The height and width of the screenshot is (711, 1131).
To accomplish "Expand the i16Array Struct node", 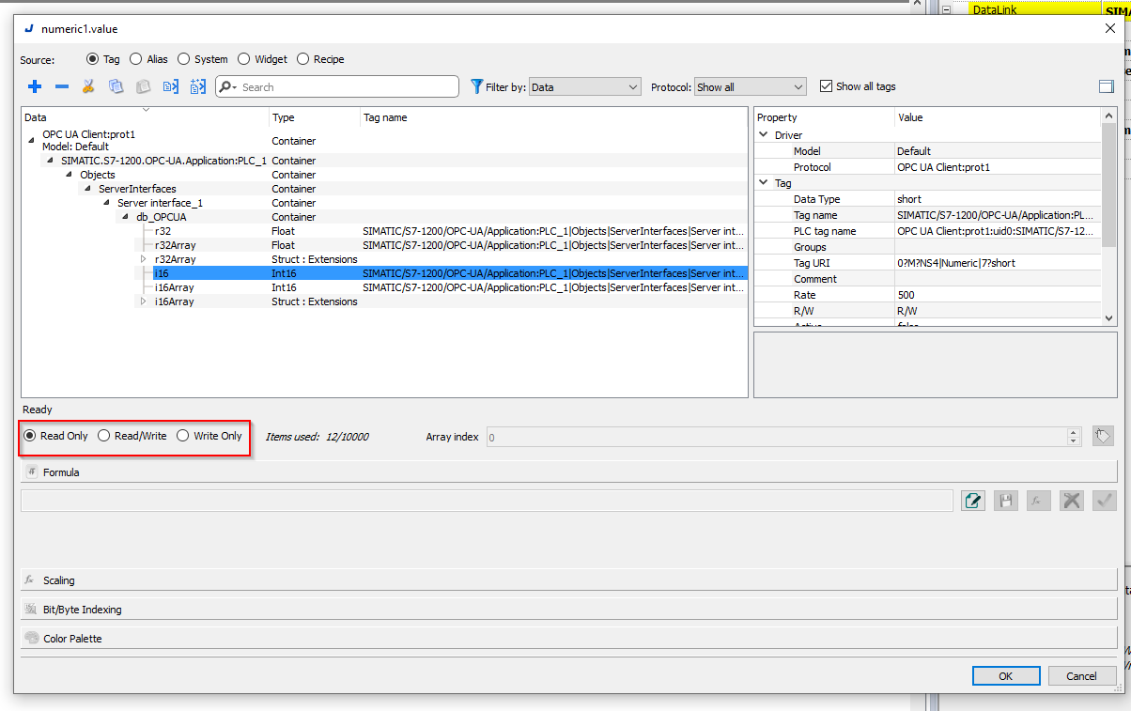I will [144, 301].
